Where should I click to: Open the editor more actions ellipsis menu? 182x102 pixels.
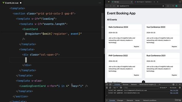[100, 3]
